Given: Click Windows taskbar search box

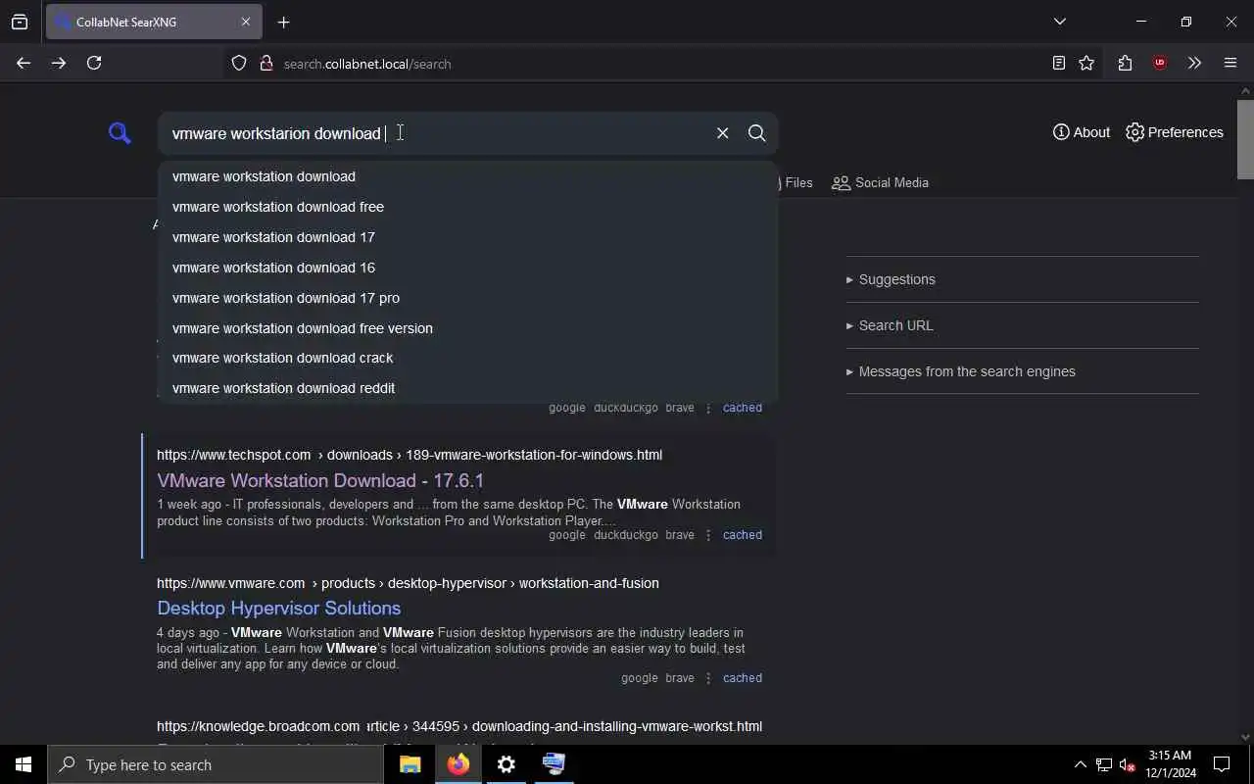Looking at the screenshot, I should (x=216, y=764).
